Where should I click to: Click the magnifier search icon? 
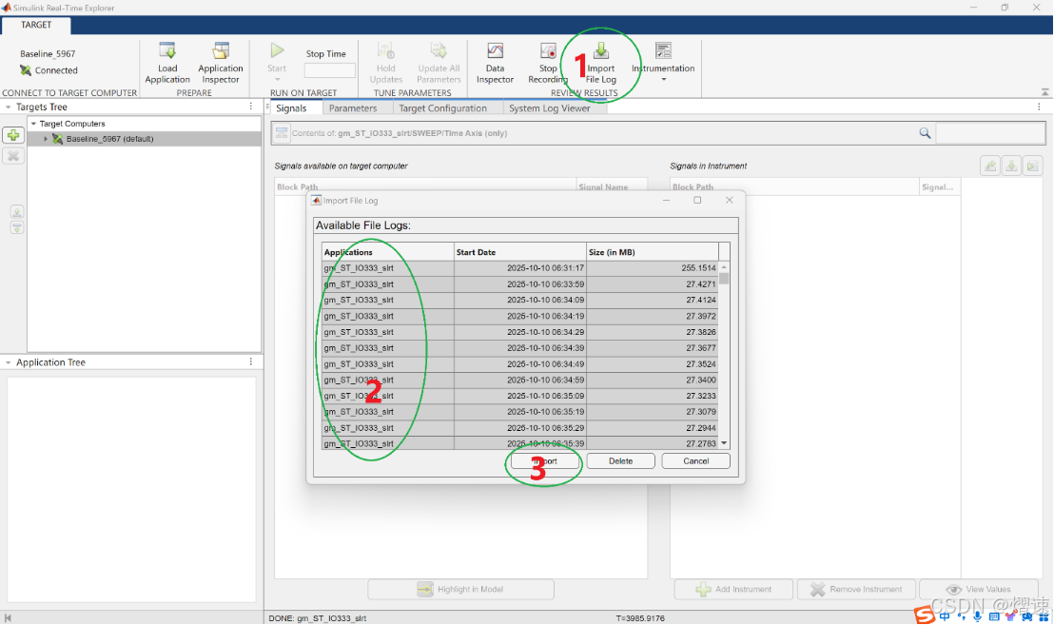(x=925, y=133)
